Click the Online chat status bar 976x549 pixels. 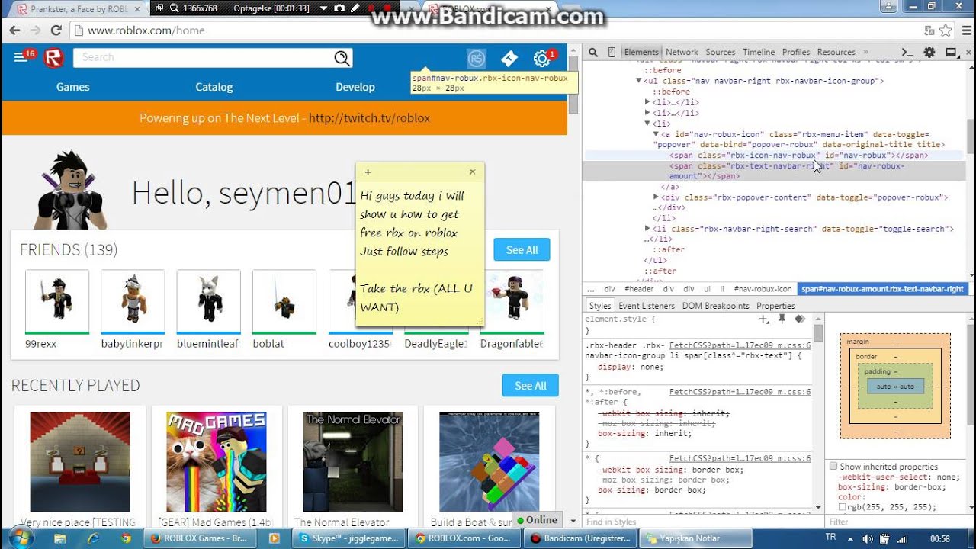tap(537, 520)
